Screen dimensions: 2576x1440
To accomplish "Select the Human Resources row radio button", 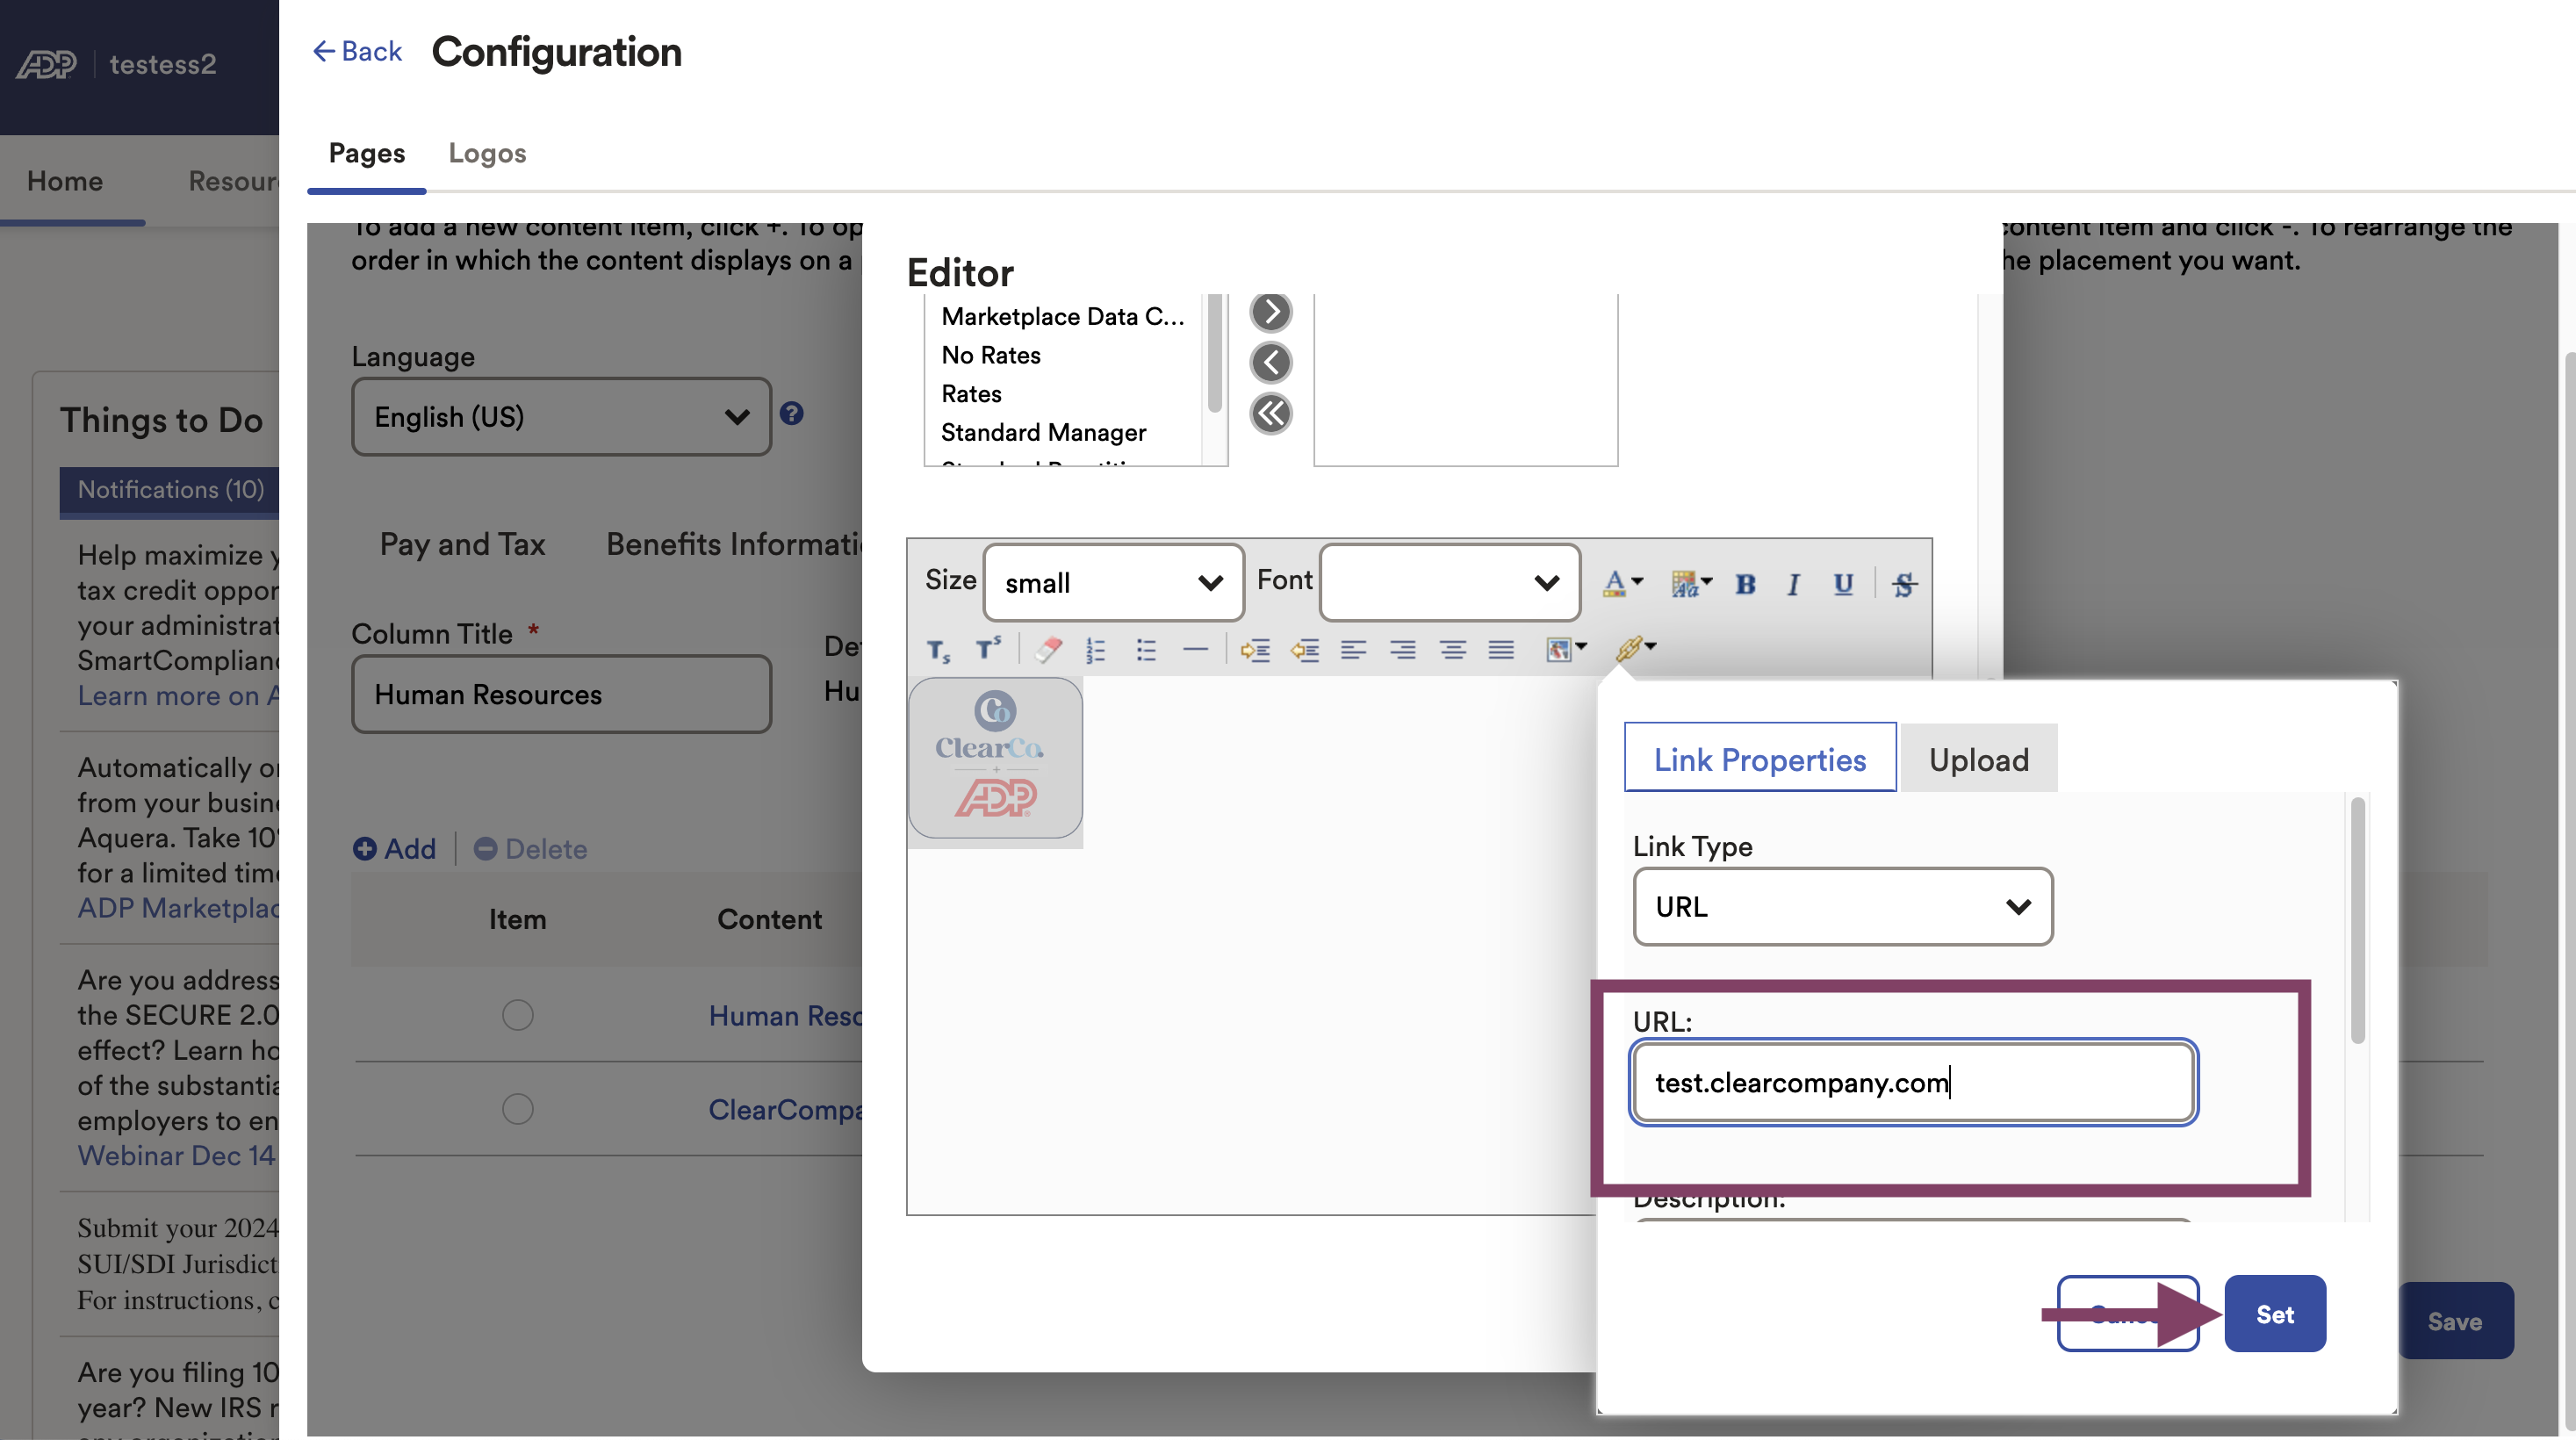I will tap(517, 1015).
